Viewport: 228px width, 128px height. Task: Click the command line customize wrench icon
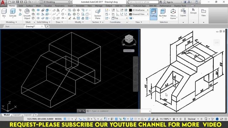click(84, 111)
